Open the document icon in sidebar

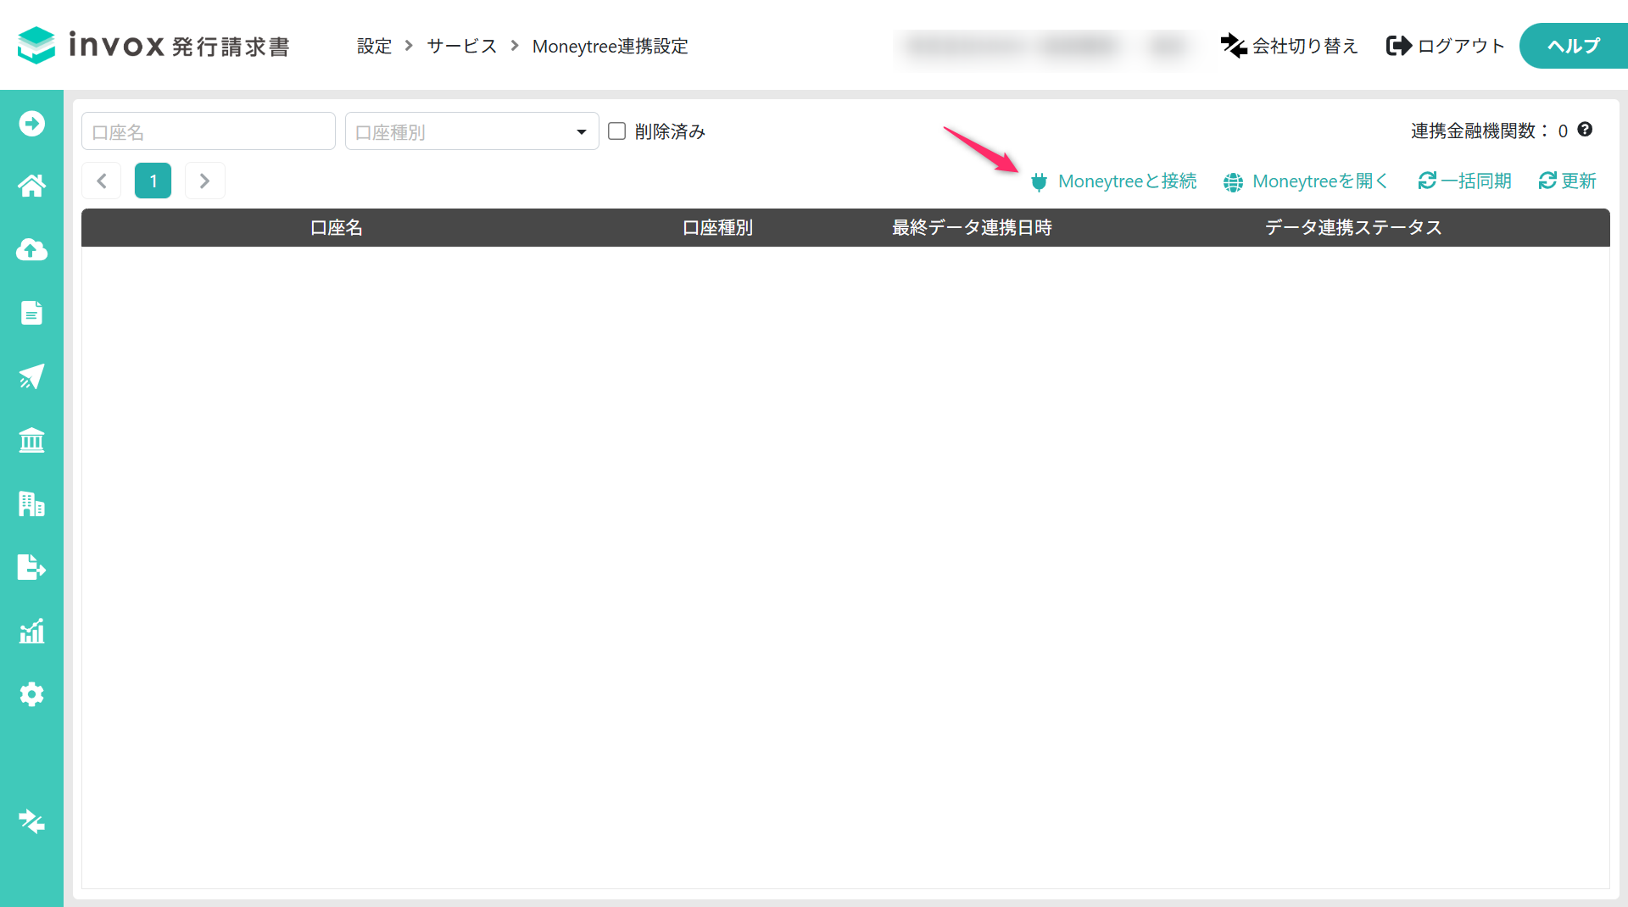coord(31,313)
